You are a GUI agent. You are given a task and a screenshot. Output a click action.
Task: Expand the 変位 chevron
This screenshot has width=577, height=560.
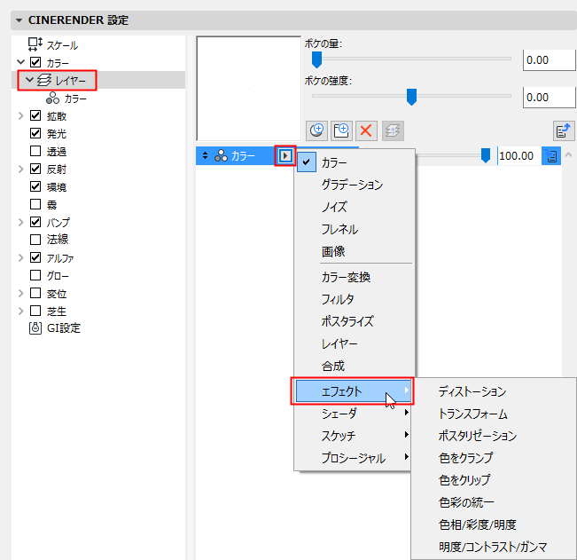(x=21, y=293)
